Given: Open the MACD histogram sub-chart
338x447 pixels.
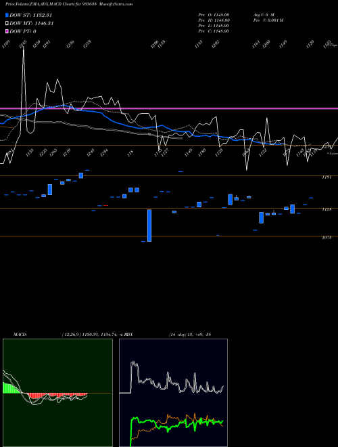Looking at the screenshot, I should click(x=57, y=393).
